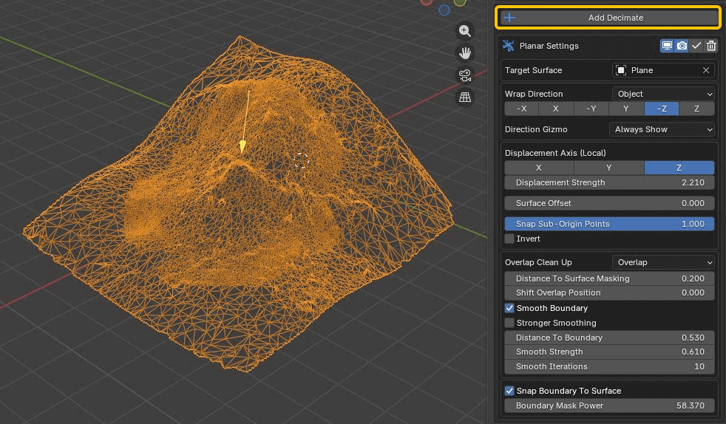The height and width of the screenshot is (424, 726).
Task: Uncheck Smooth Boundary
Action: 509,308
